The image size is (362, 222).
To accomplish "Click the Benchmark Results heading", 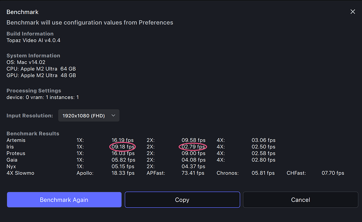I will pos(33,133).
